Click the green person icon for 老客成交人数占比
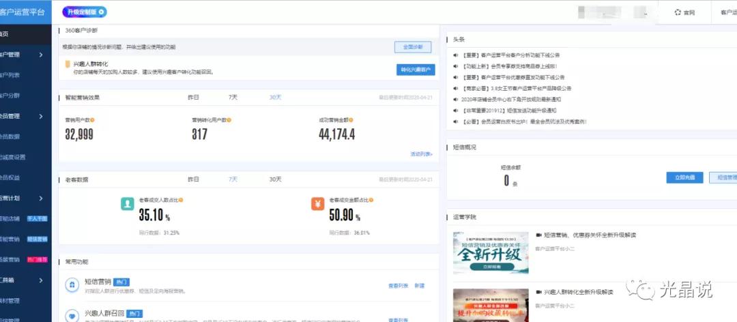The image size is (737, 322). coord(128,204)
